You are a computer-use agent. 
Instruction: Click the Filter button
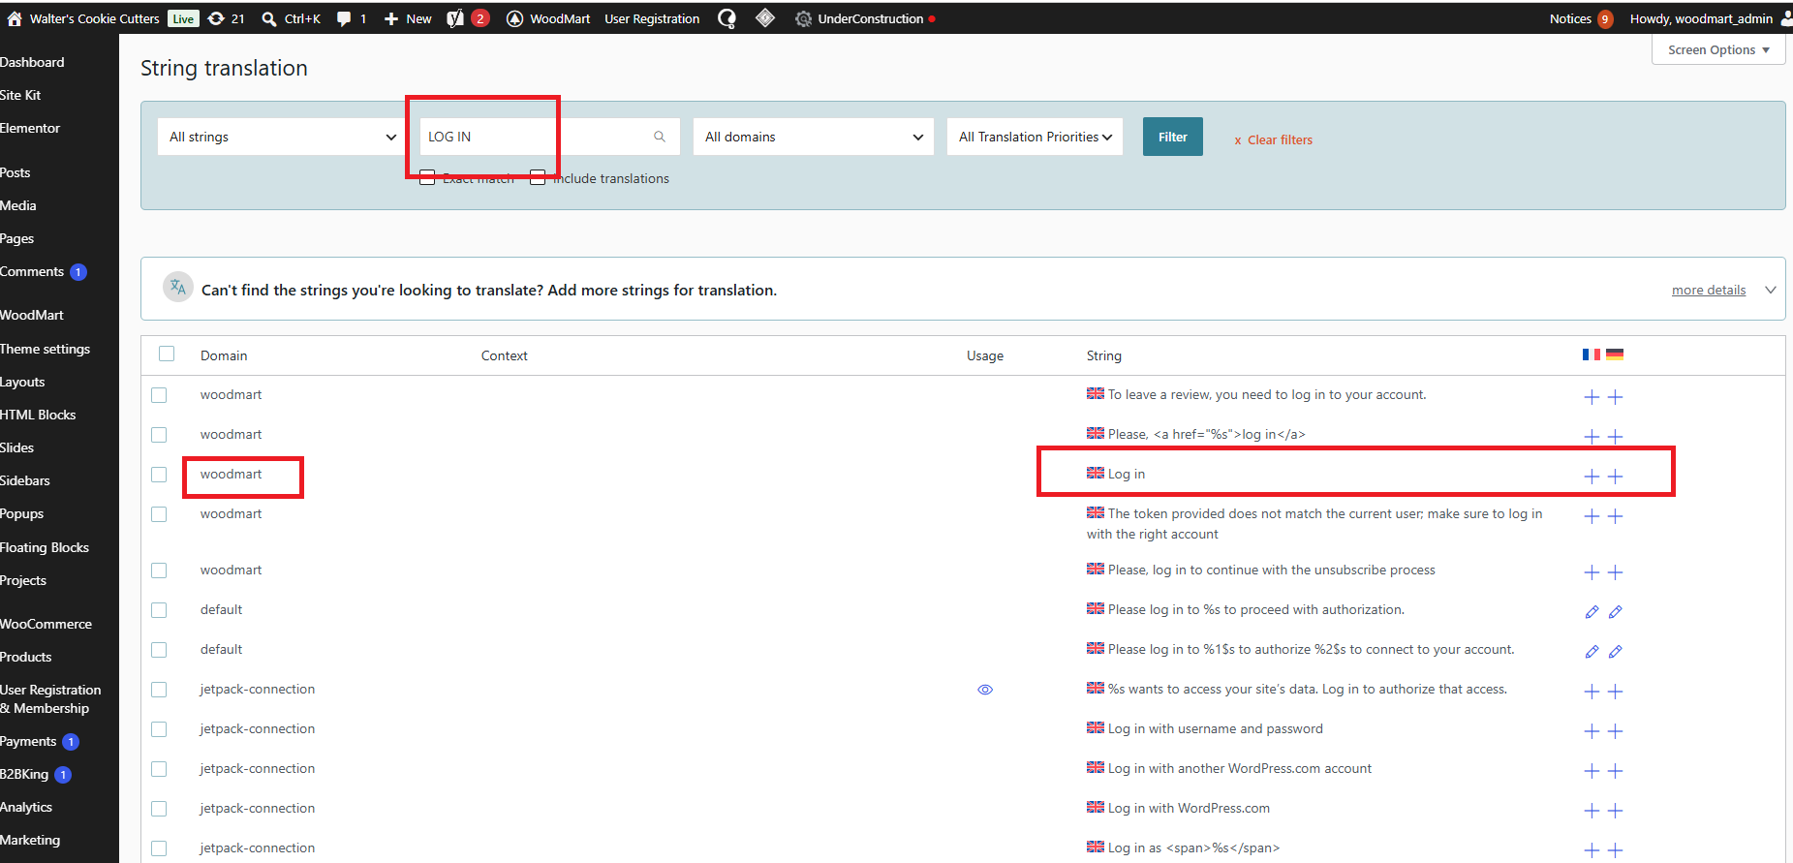click(1173, 137)
